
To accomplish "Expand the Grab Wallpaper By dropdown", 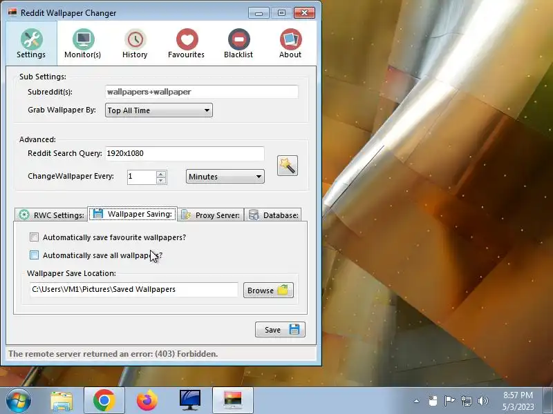I will pos(159,110).
